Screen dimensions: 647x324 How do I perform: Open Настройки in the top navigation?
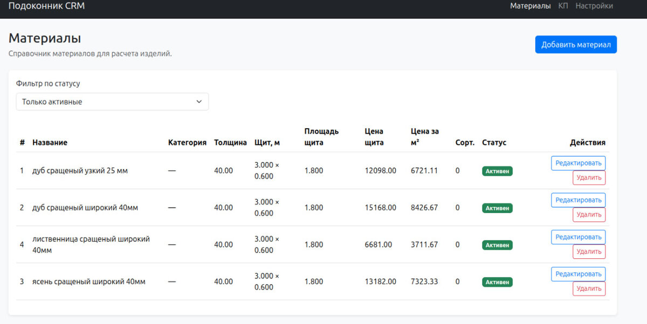594,6
